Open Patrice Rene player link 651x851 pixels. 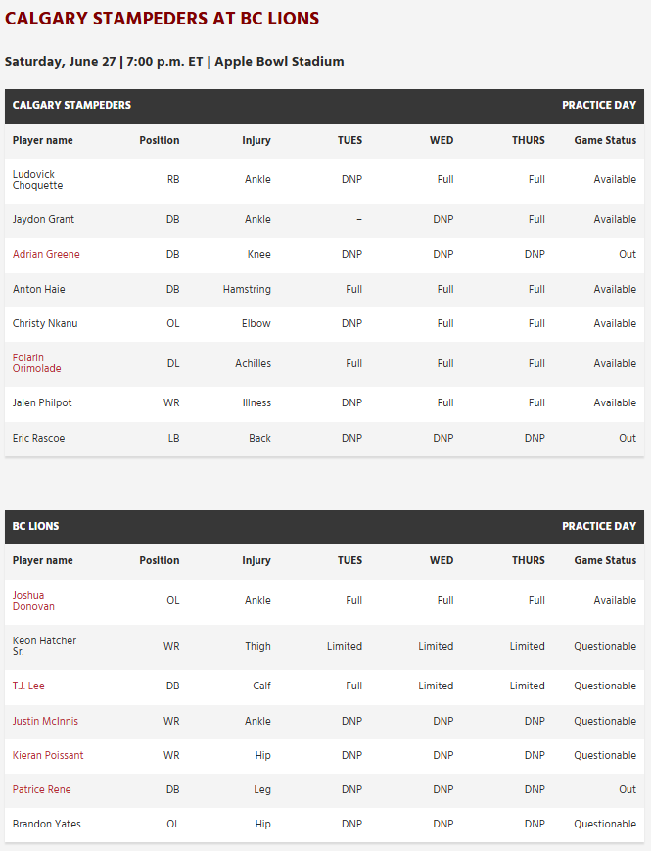[x=42, y=789]
